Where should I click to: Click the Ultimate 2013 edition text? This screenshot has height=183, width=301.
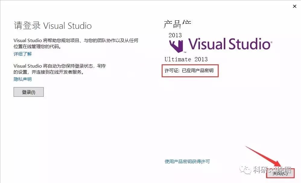click(186, 59)
